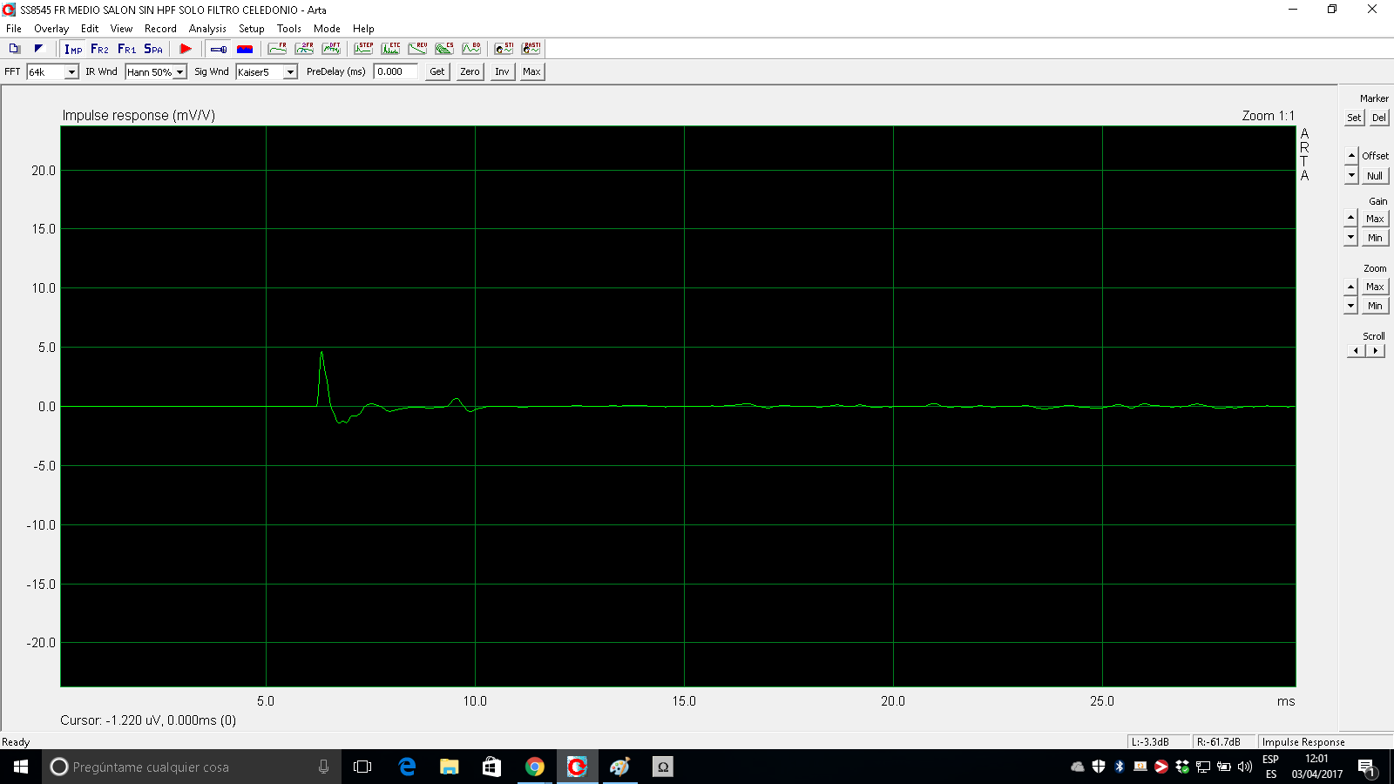Click the volume icon in system tray
1394x784 pixels.
(1245, 767)
